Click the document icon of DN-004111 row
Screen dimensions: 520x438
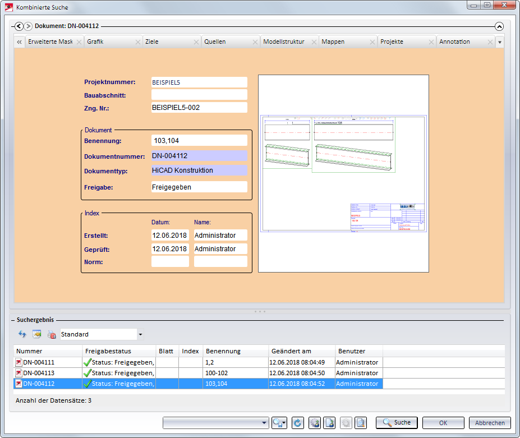click(19, 362)
